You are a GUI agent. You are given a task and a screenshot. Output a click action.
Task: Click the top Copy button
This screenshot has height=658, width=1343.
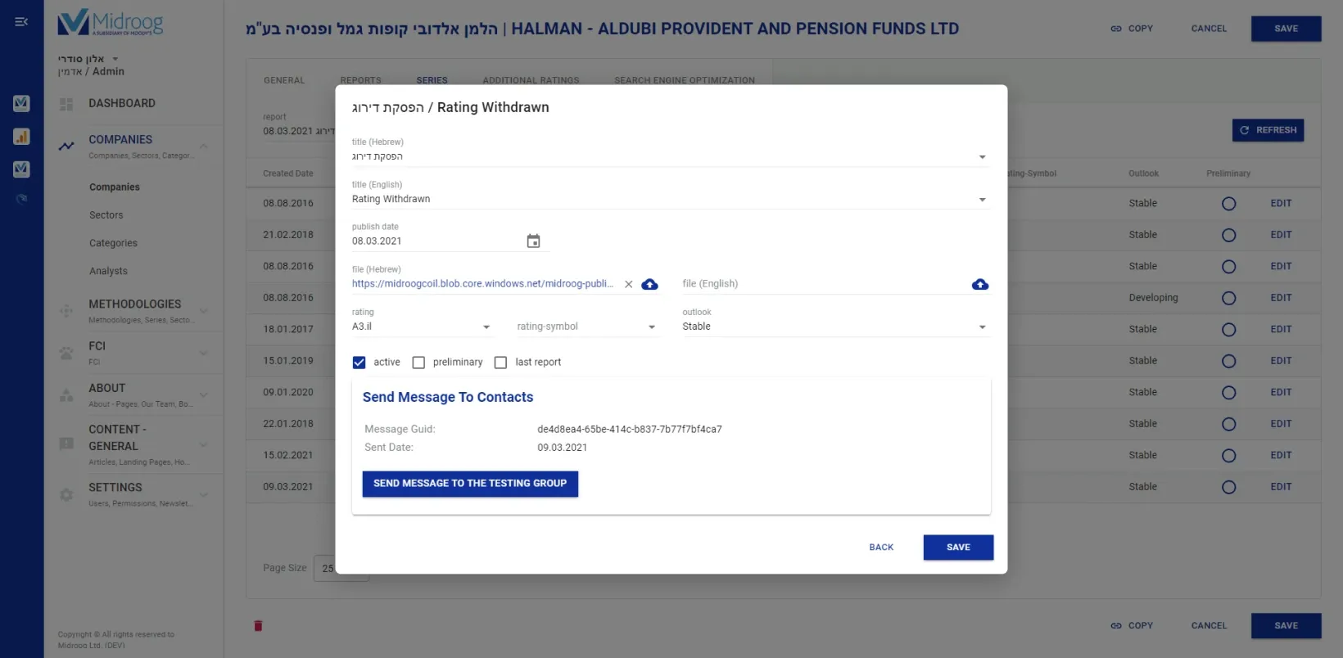pyautogui.click(x=1132, y=29)
